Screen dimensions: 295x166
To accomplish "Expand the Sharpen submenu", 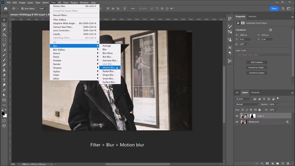I will (75, 68).
